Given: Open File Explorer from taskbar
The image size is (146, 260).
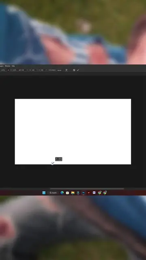Looking at the screenshot, I should pyautogui.click(x=73, y=193).
